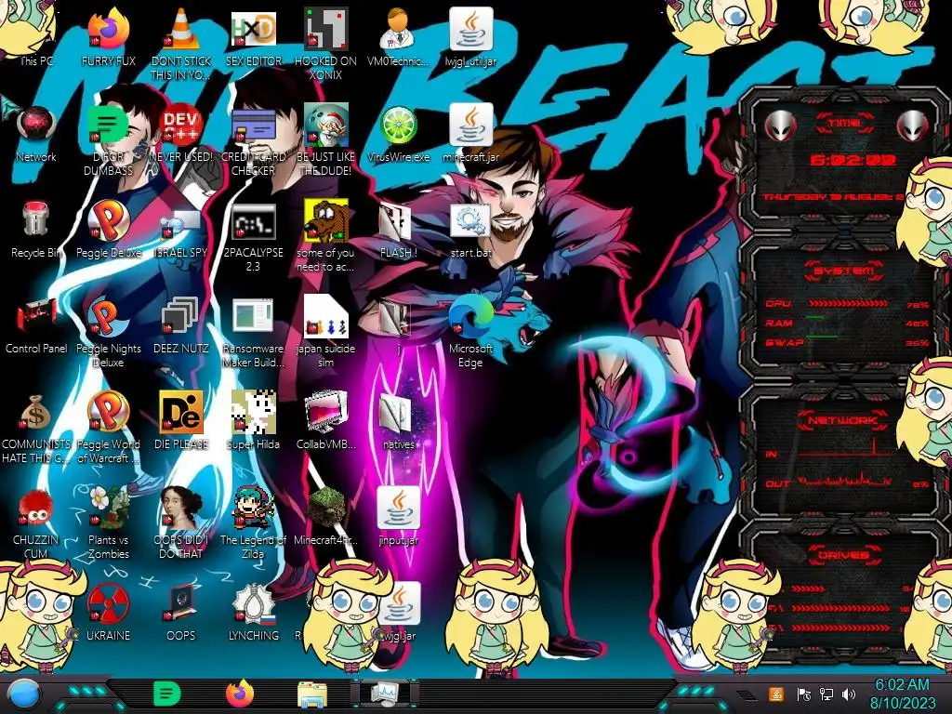Open the DIE PLEASE shortcut
This screenshot has width=952, height=714.
click(x=181, y=420)
